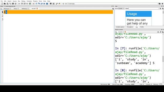Browse console tabs folder icon
This screenshot has width=164, height=92.
tap(116, 32)
